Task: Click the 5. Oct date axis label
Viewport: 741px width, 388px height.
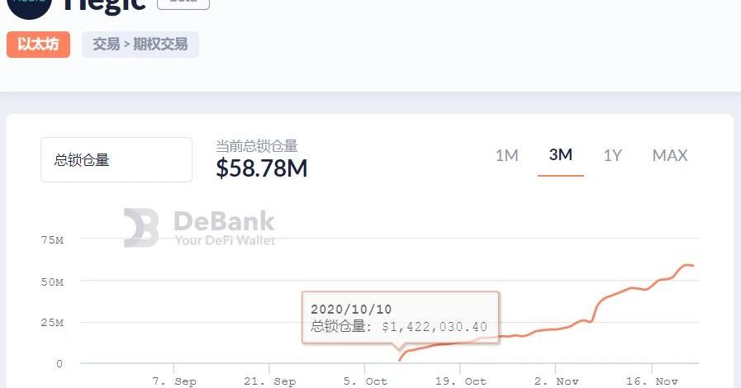Action: click(x=365, y=381)
